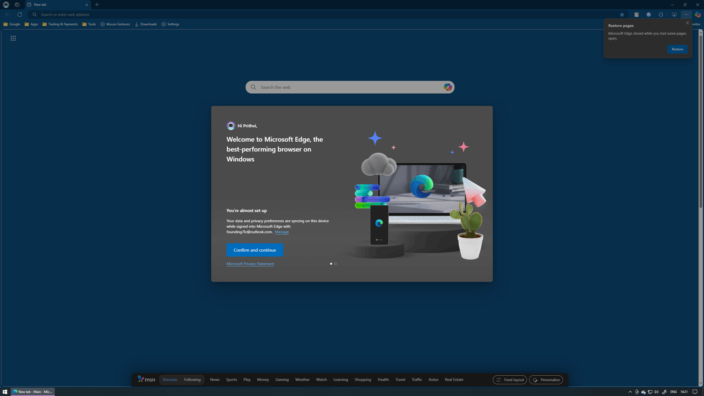Open the profile avatar icon in title bar
The width and height of the screenshot is (704, 396).
(6, 5)
